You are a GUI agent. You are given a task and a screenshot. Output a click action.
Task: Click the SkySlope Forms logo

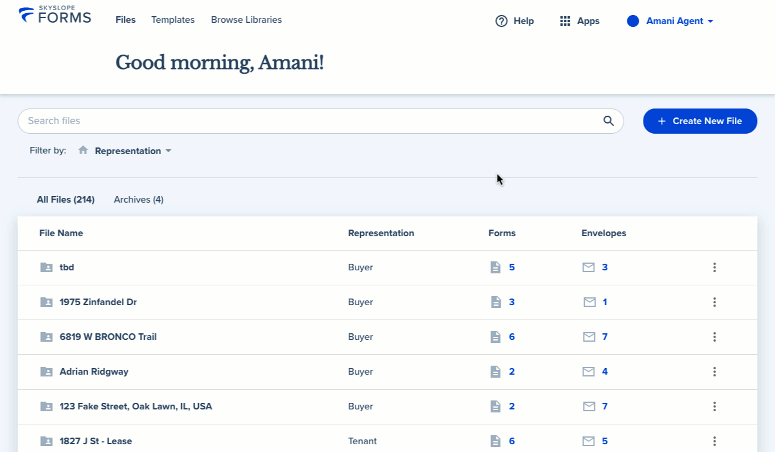point(55,15)
